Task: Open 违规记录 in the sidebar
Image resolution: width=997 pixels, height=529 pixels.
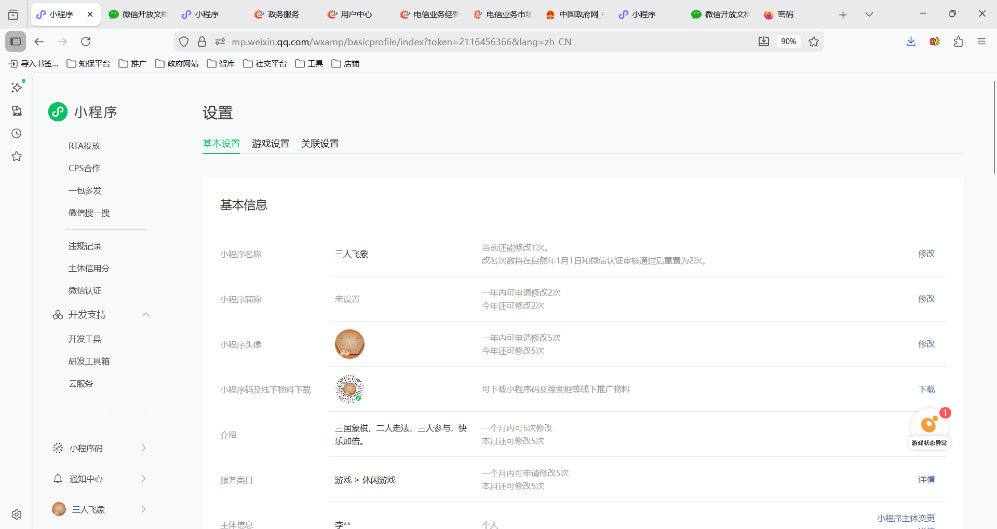Action: tap(85, 246)
